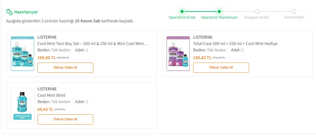Select the Cool Mint 80ml title link
Viewport: 316px width, 136px height.
[x=51, y=95]
